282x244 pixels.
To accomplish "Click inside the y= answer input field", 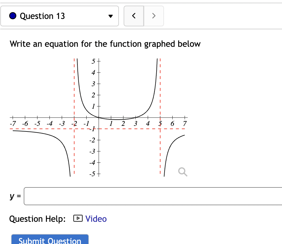I will (x=148, y=196).
